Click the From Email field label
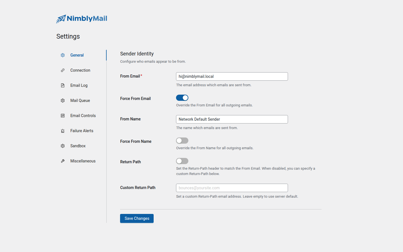Image resolution: width=403 pixels, height=252 pixels. coord(130,76)
